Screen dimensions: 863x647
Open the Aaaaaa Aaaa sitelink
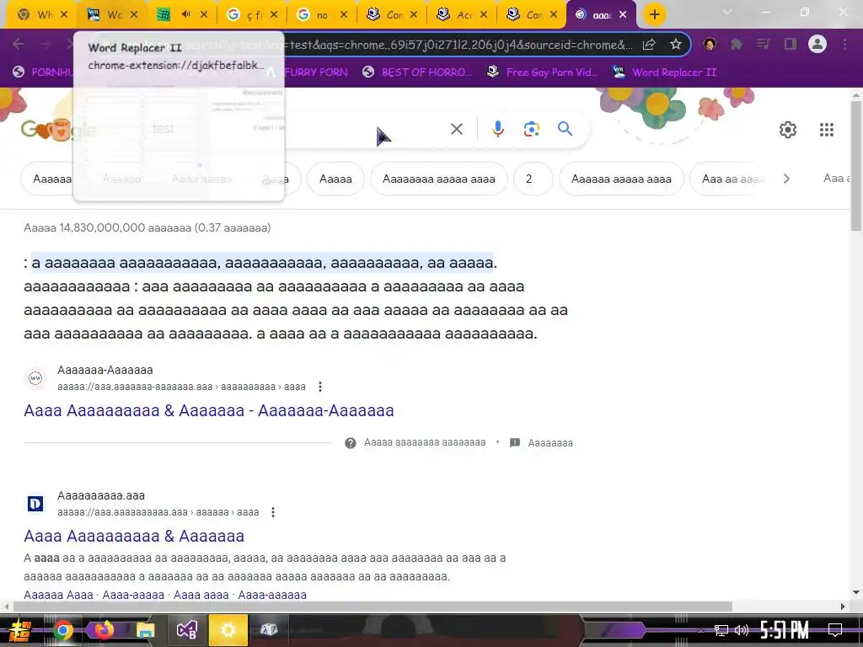coord(58,595)
